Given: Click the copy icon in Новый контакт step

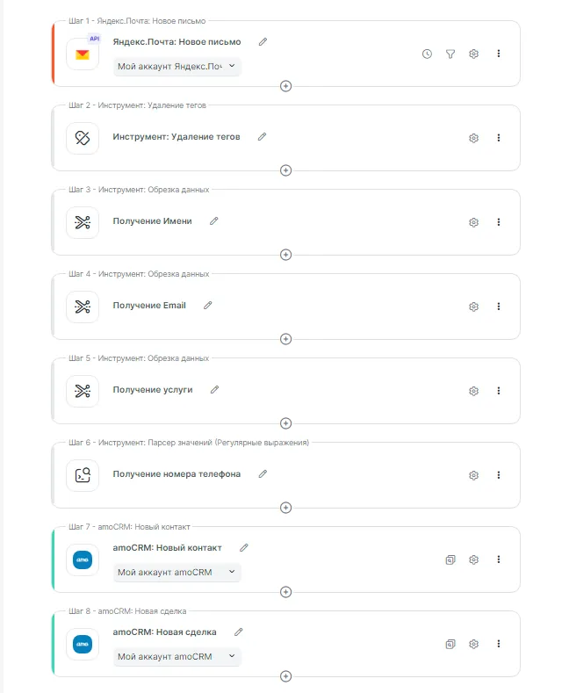Looking at the screenshot, I should pos(450,559).
